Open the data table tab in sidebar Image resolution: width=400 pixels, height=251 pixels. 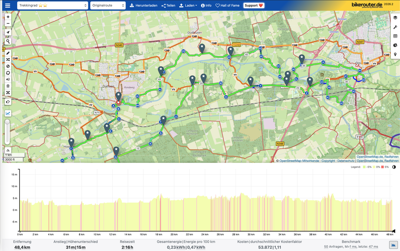pos(395,36)
